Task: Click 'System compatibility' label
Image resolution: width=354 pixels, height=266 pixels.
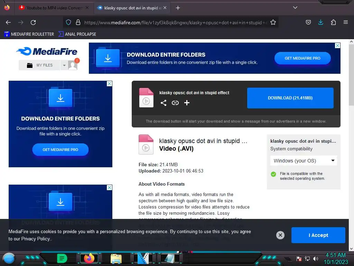Action: (x=291, y=149)
